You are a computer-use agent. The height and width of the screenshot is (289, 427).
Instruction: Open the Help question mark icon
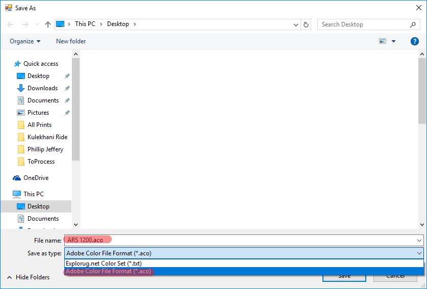click(x=414, y=41)
